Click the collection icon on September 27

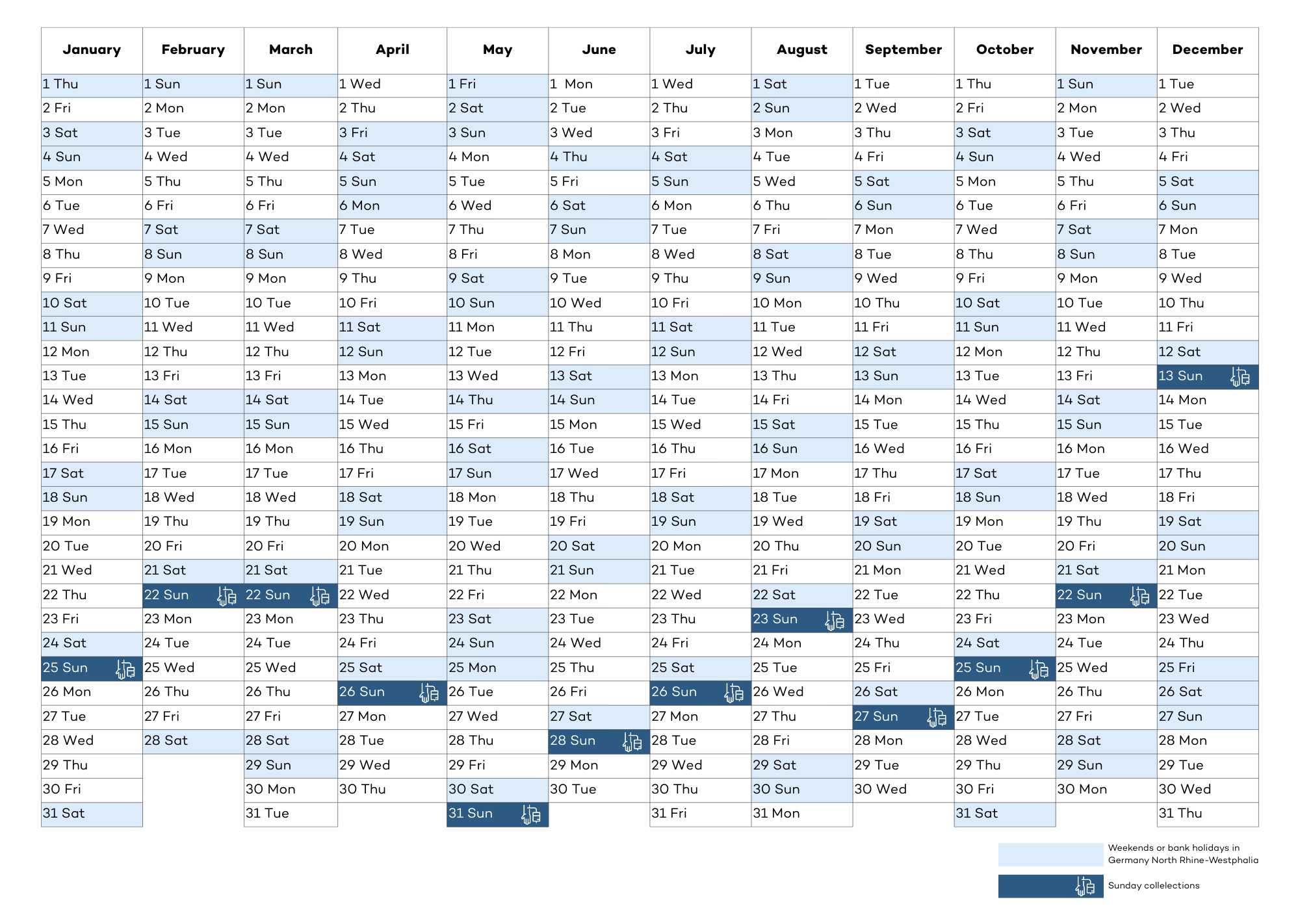pyautogui.click(x=937, y=718)
